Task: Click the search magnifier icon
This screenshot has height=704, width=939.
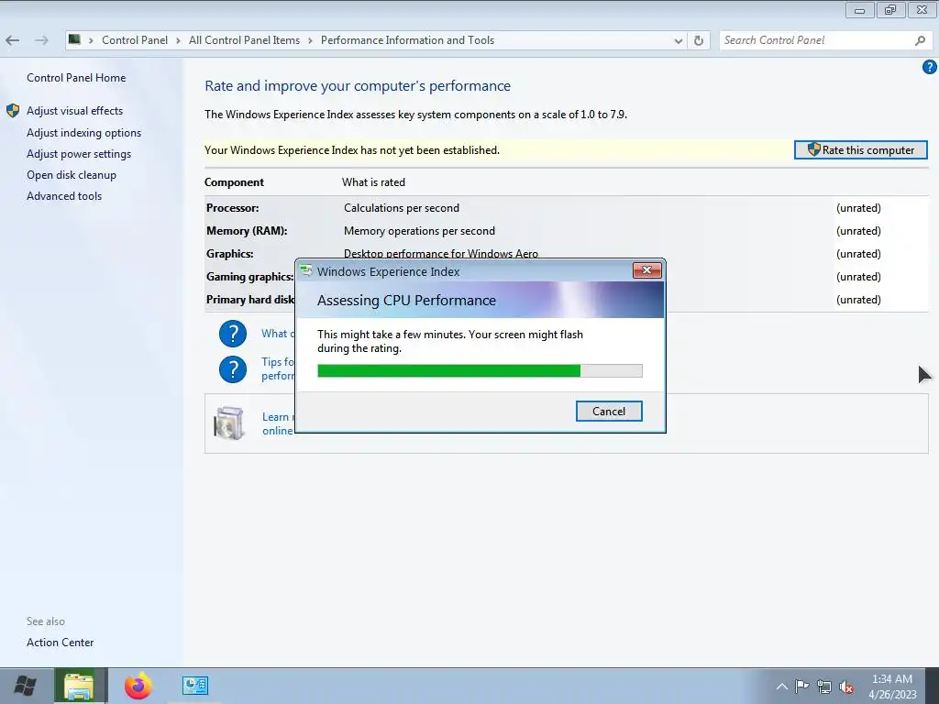Action: tap(920, 40)
